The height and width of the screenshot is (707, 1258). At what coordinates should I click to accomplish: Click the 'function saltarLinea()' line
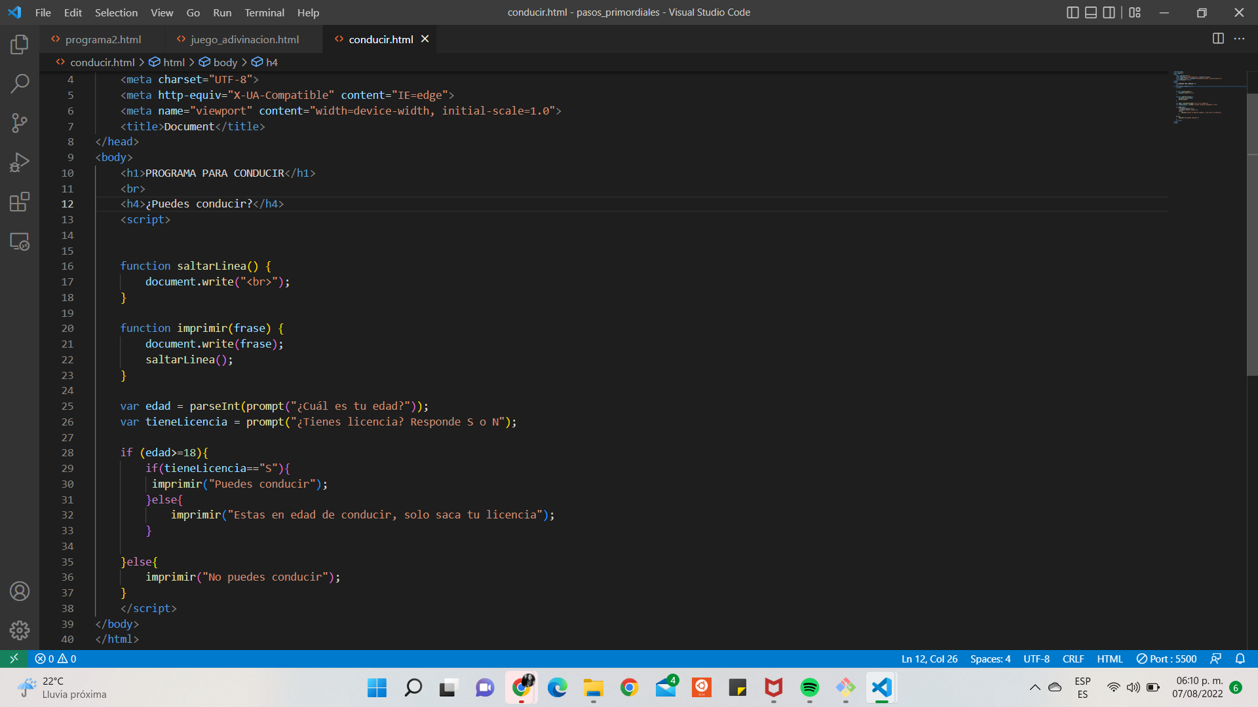195,266
